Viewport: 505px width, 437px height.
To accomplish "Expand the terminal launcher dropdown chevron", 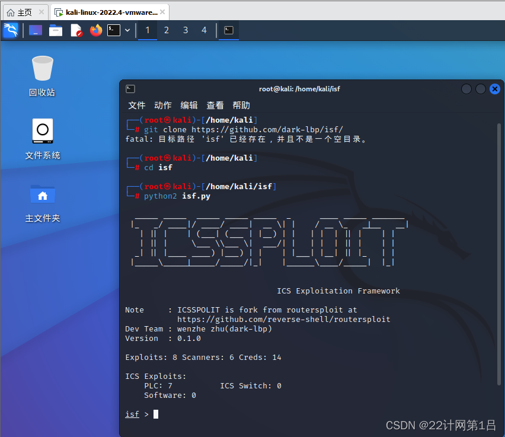I will pos(127,30).
